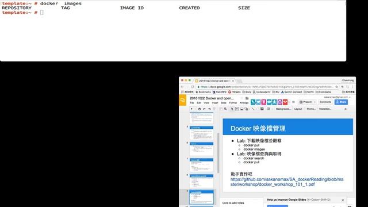This screenshot has width=368, height=207.
Task: Click the slide title Docker 映像檔管理
Action: [x=258, y=128]
